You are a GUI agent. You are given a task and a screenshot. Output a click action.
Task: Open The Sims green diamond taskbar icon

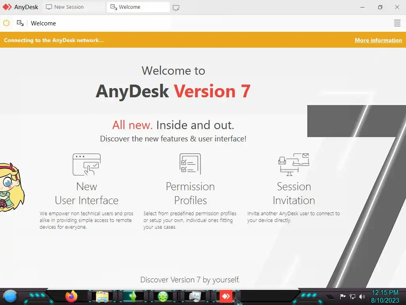point(133,296)
